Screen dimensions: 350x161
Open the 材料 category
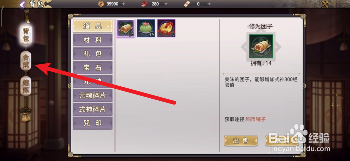92,40
